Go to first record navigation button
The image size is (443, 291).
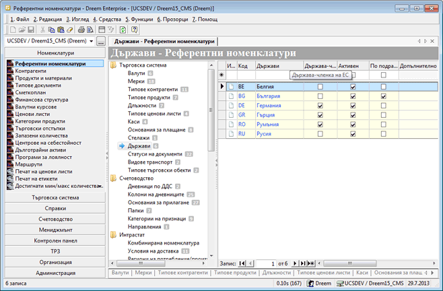(x=242, y=263)
